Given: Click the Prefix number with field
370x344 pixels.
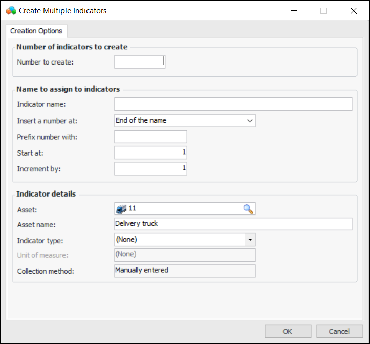Looking at the screenshot, I should [150, 137].
